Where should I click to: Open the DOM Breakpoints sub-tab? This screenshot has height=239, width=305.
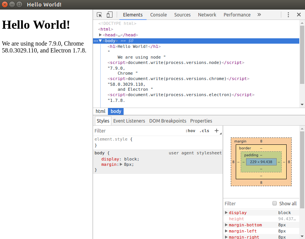168,121
